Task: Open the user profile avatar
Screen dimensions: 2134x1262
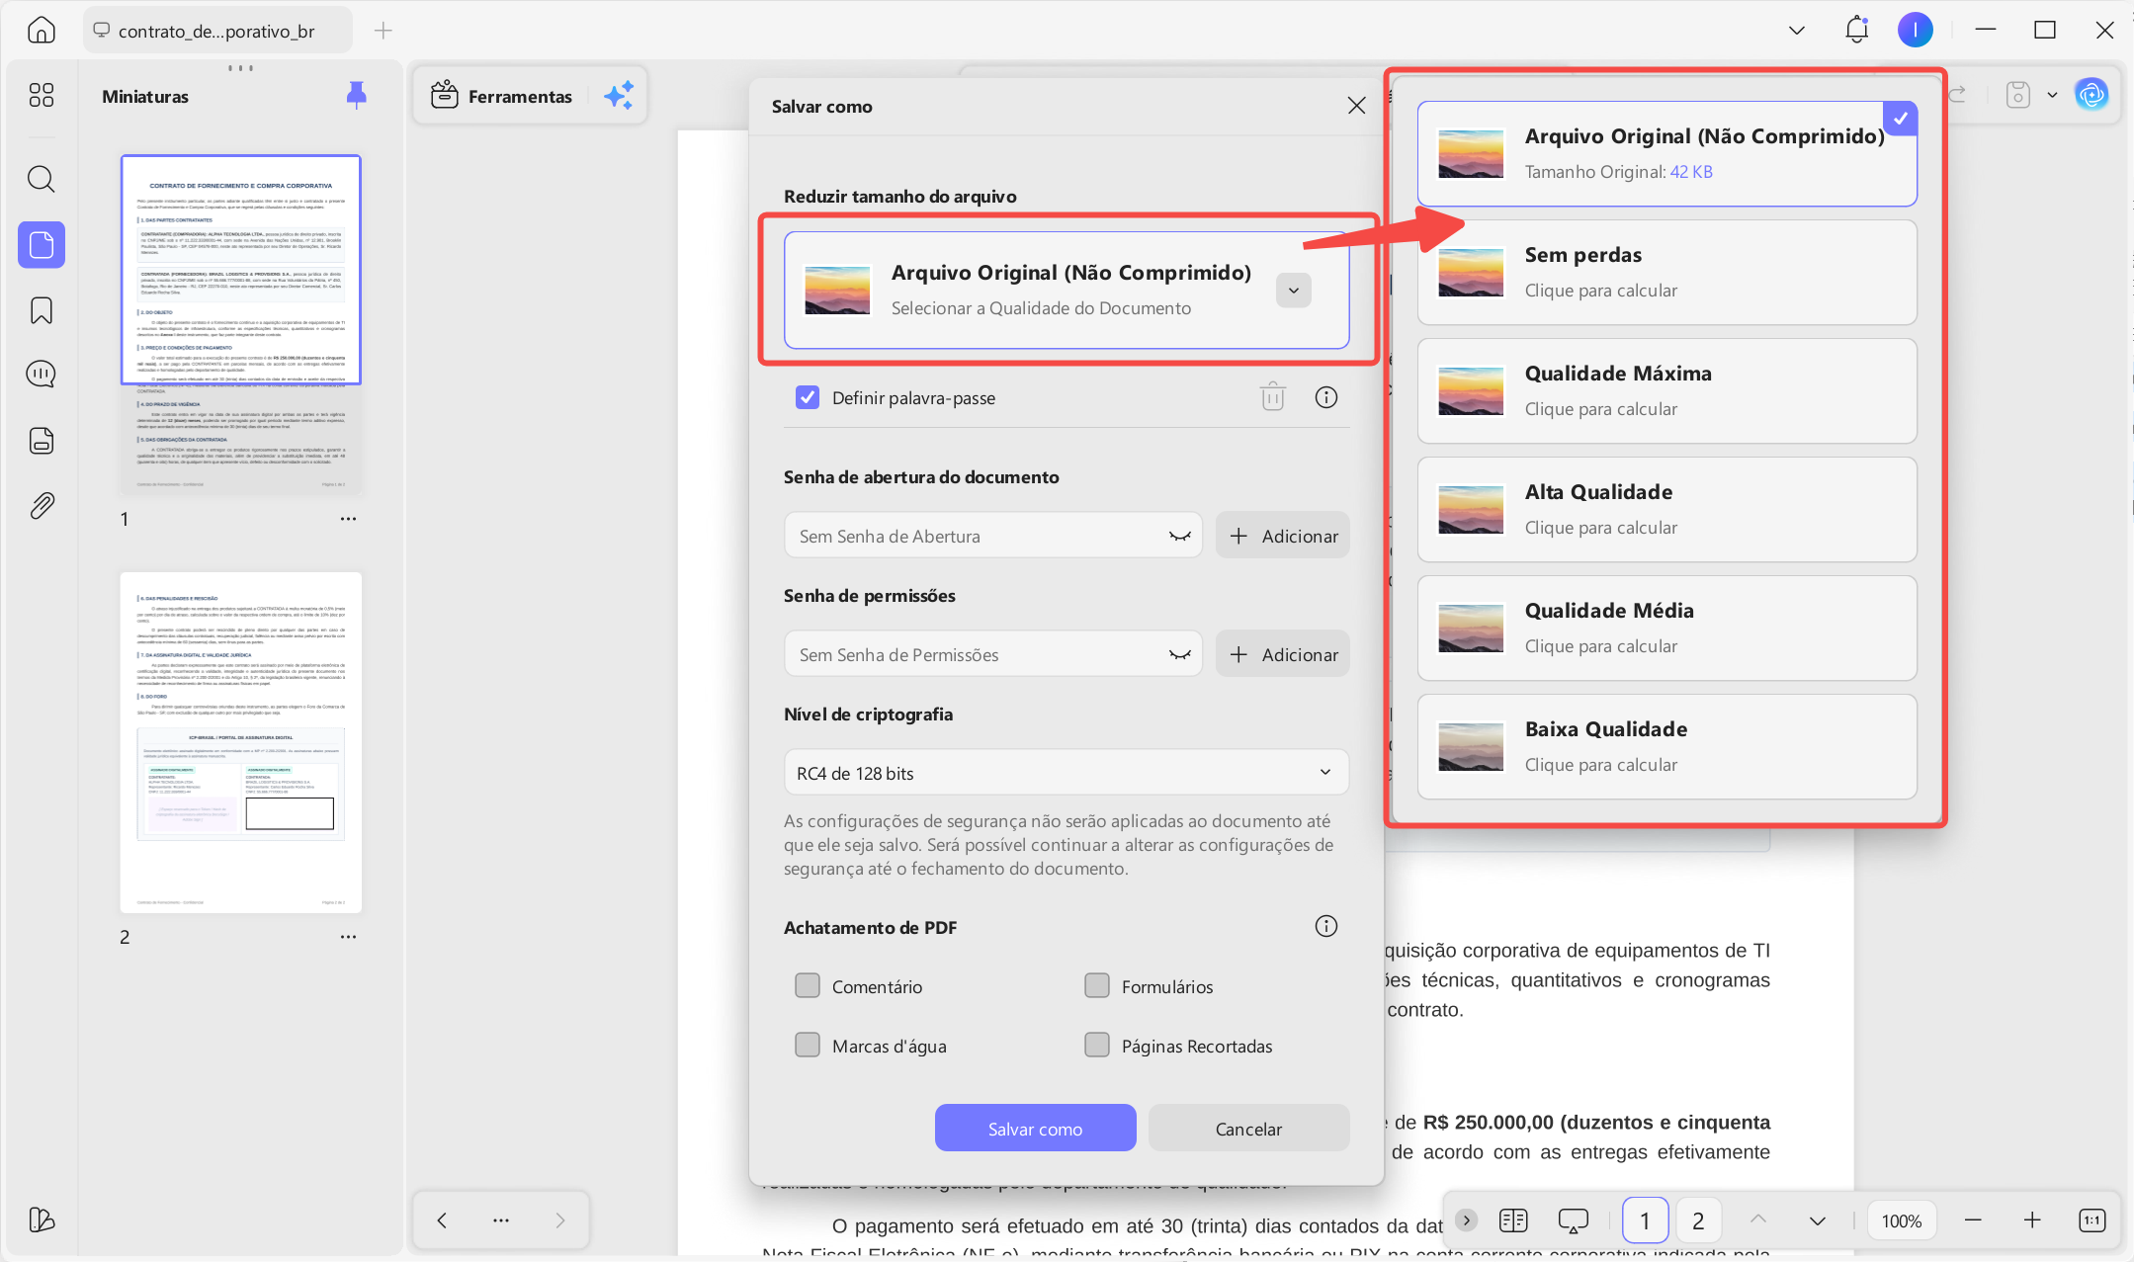Action: coord(1915,30)
